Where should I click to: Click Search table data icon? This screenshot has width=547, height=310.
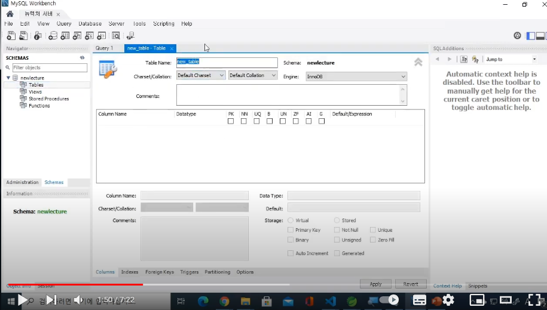pyautogui.click(x=116, y=36)
